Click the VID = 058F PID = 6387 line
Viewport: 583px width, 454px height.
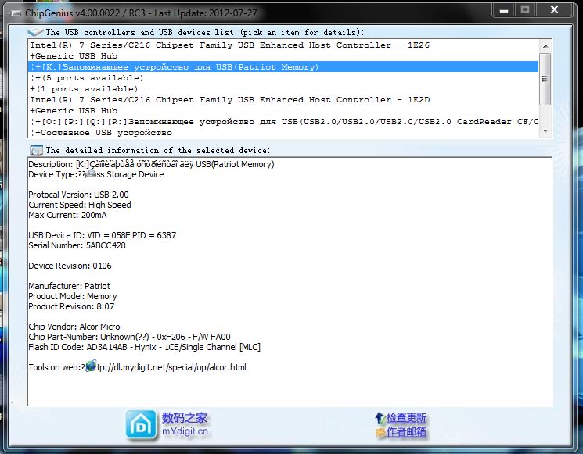(103, 235)
